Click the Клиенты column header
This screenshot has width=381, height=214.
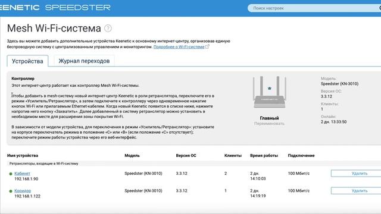pyautogui.click(x=233, y=156)
